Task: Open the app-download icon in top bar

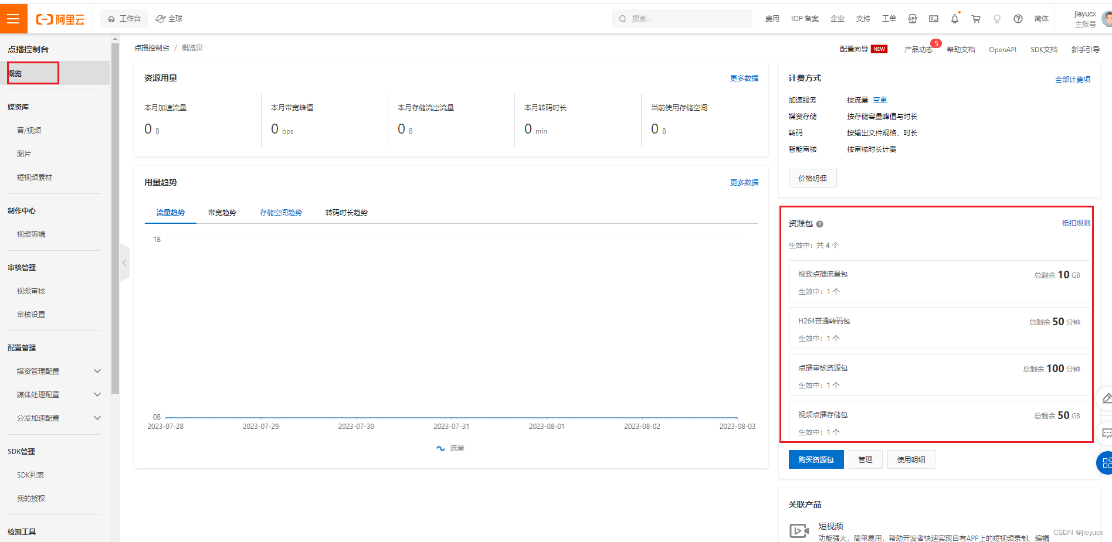Action: point(913,19)
